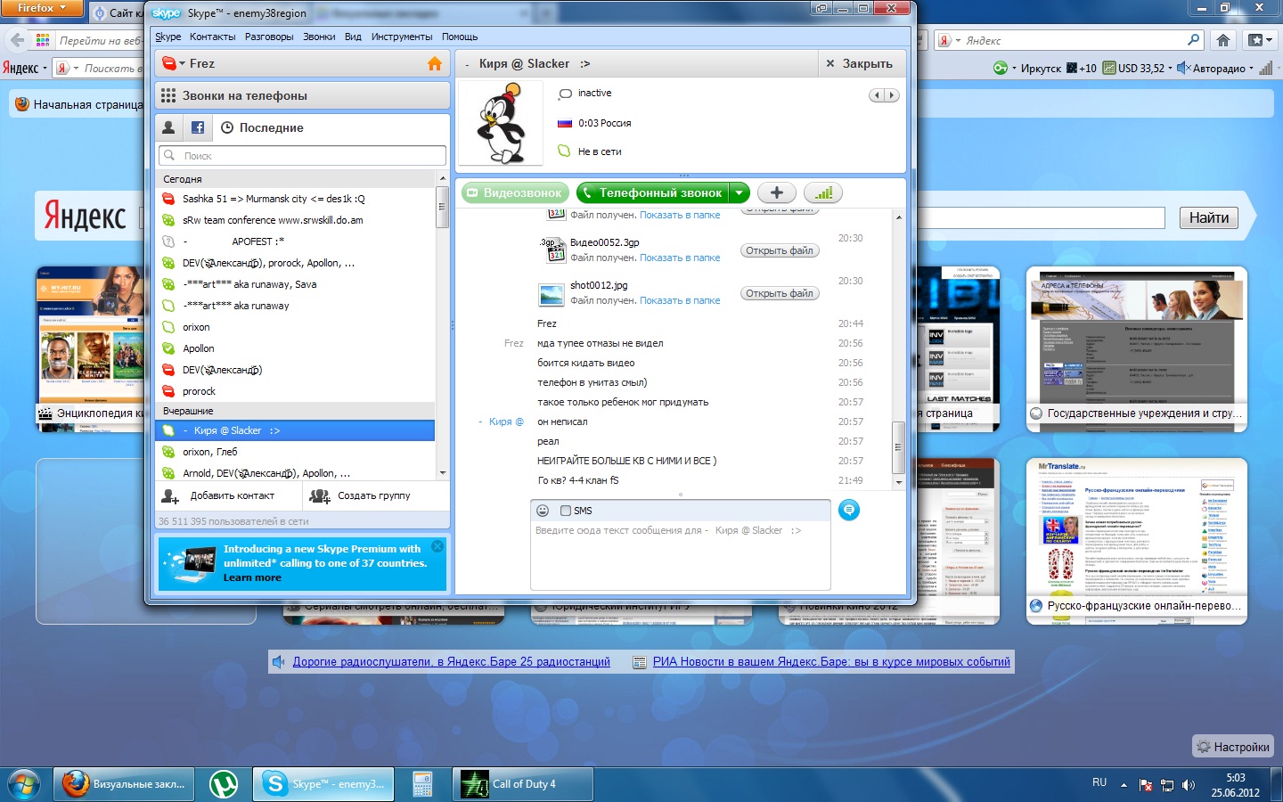Image resolution: width=1283 pixels, height=802 pixels.
Task: Click the Skype Home icon
Action: [435, 64]
